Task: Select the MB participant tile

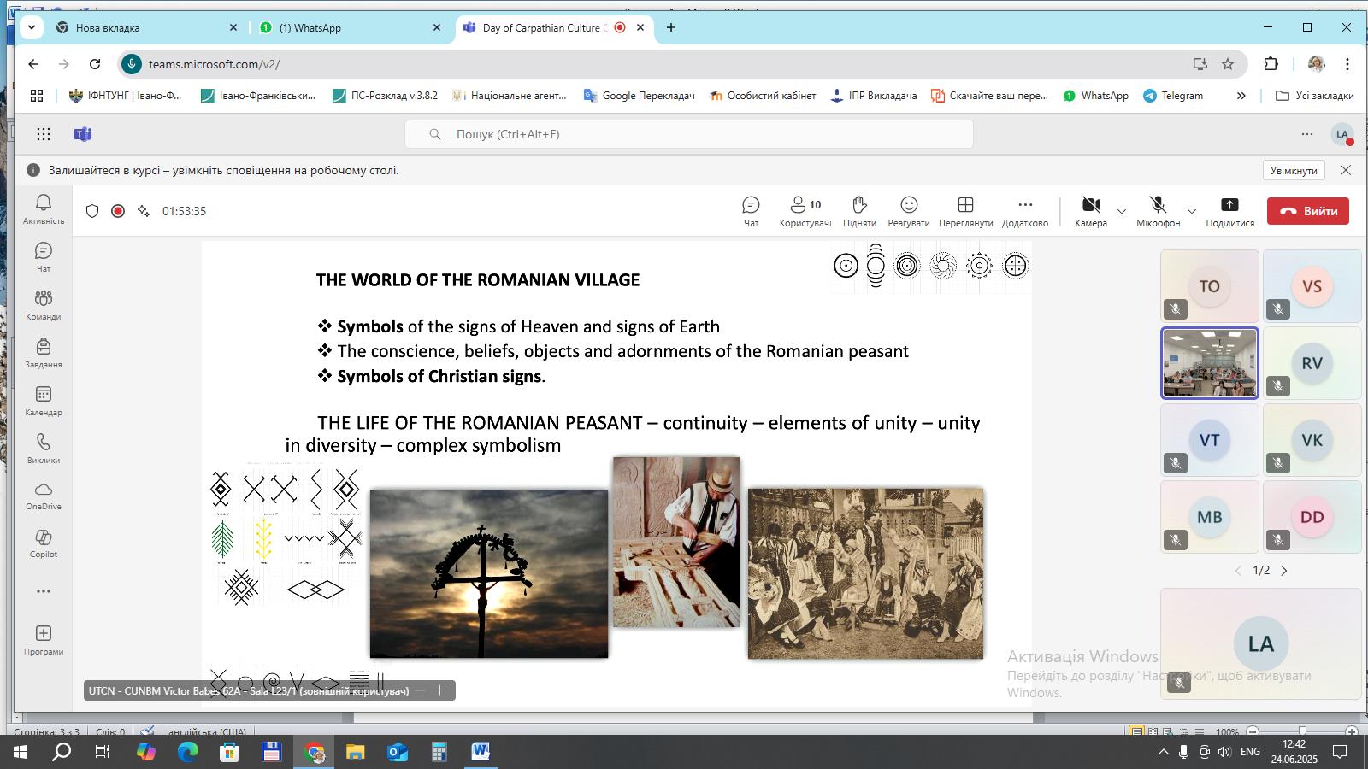Action: 1210,517
